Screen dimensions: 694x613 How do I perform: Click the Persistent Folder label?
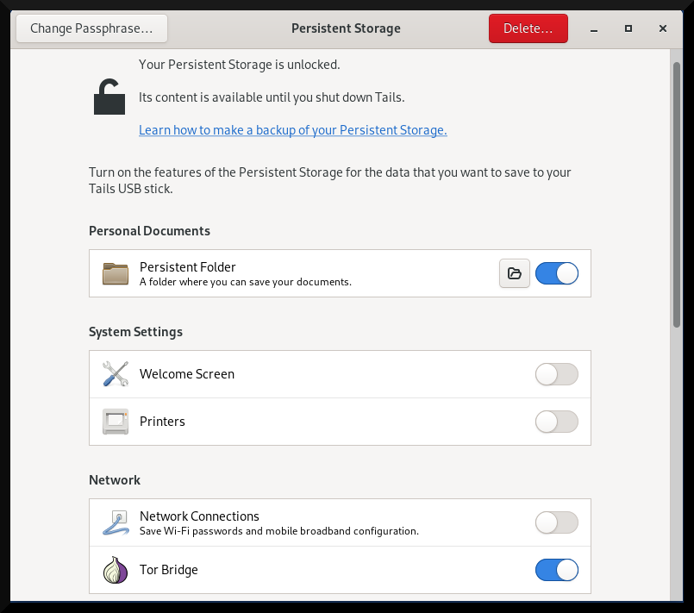click(x=188, y=267)
